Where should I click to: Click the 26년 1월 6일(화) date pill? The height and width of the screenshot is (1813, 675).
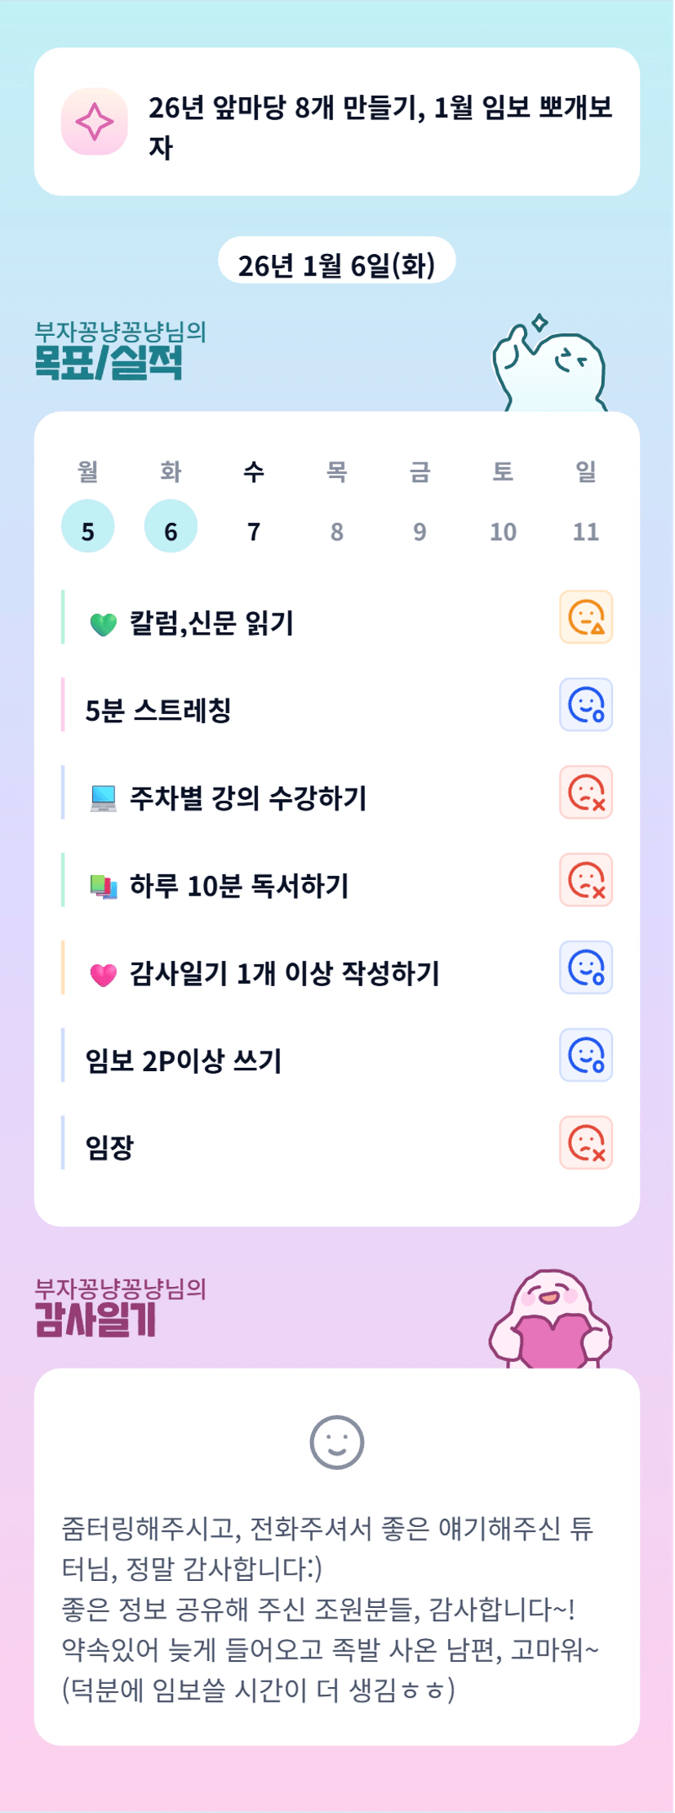click(336, 265)
